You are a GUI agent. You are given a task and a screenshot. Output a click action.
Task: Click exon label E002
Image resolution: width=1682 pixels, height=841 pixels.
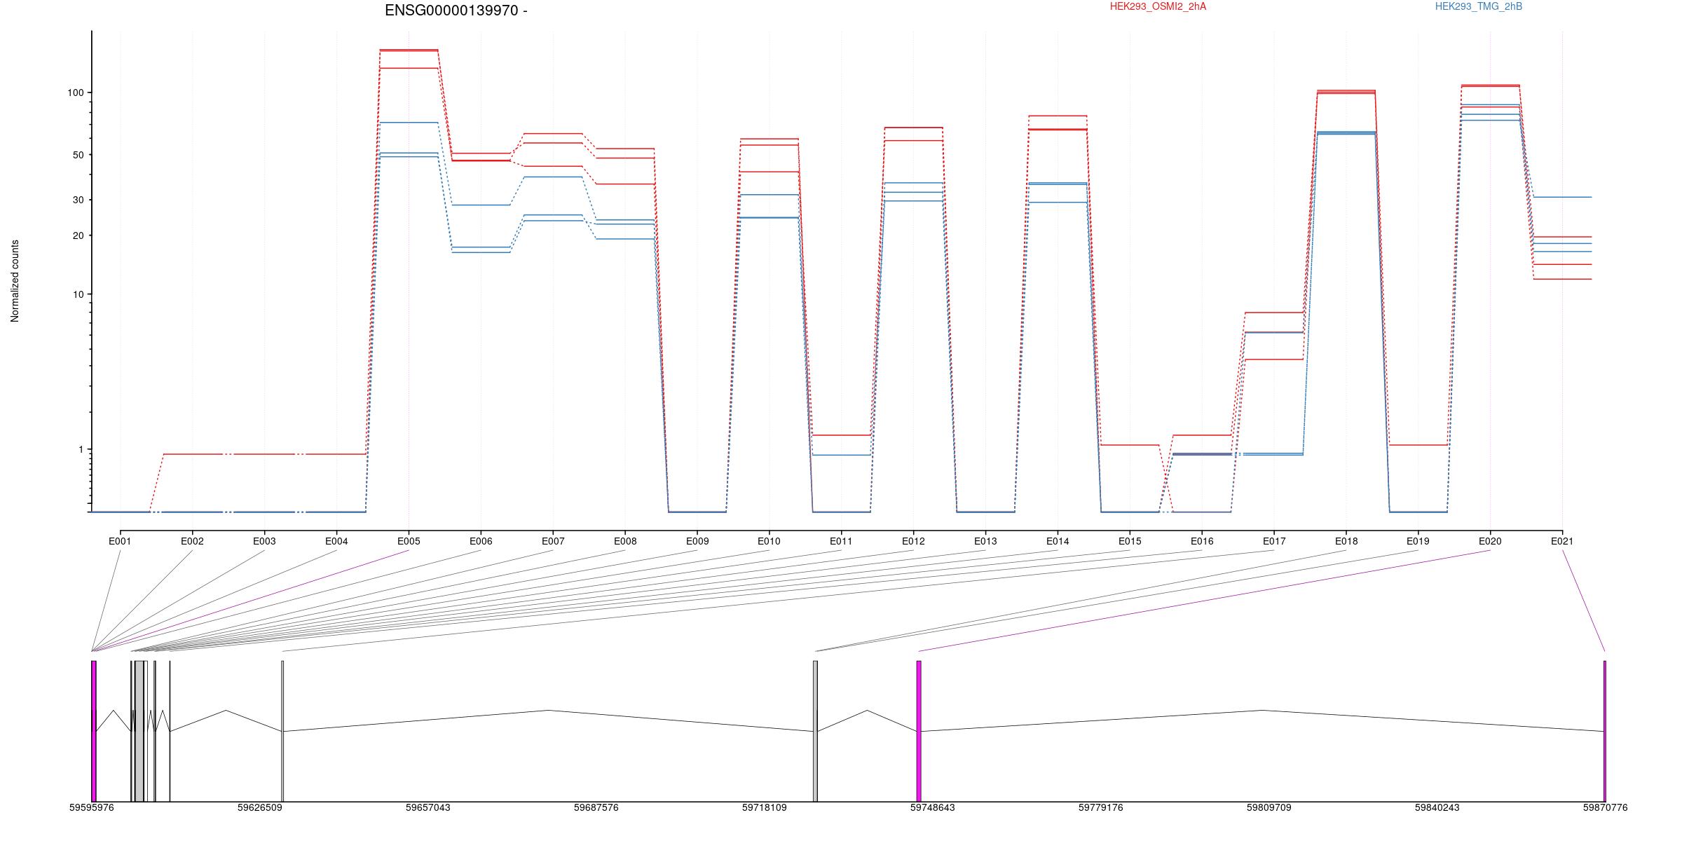click(x=192, y=541)
